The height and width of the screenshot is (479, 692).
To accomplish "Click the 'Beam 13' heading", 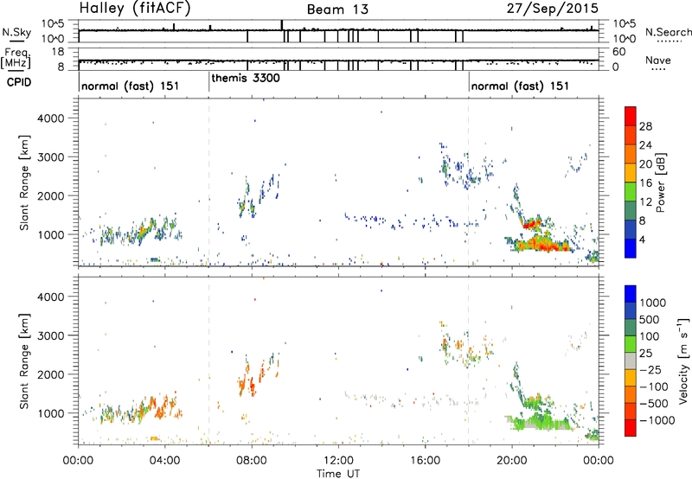I will click(337, 10).
